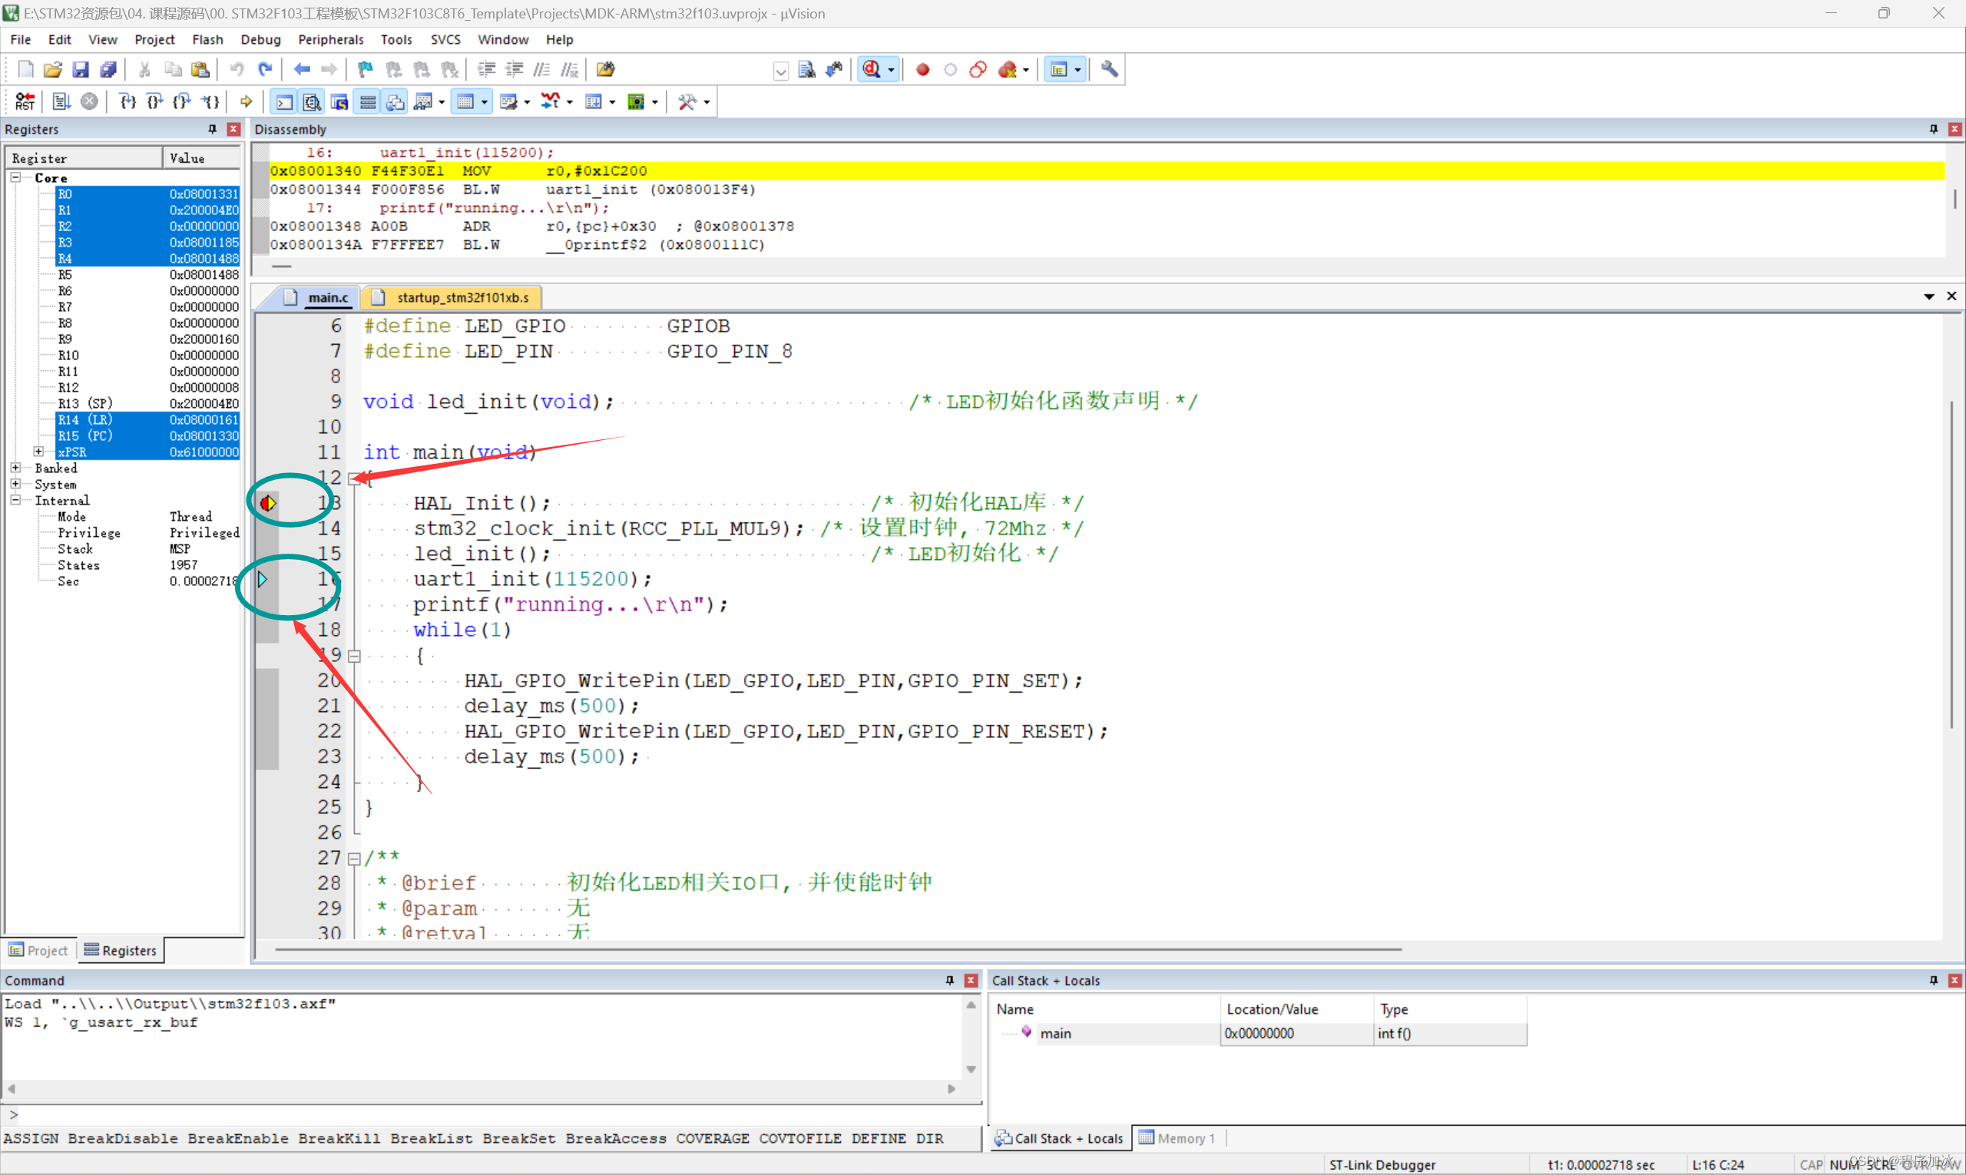1966x1175 pixels.
Task: Switch to startup_stm32f101xb.s tab
Action: point(462,297)
